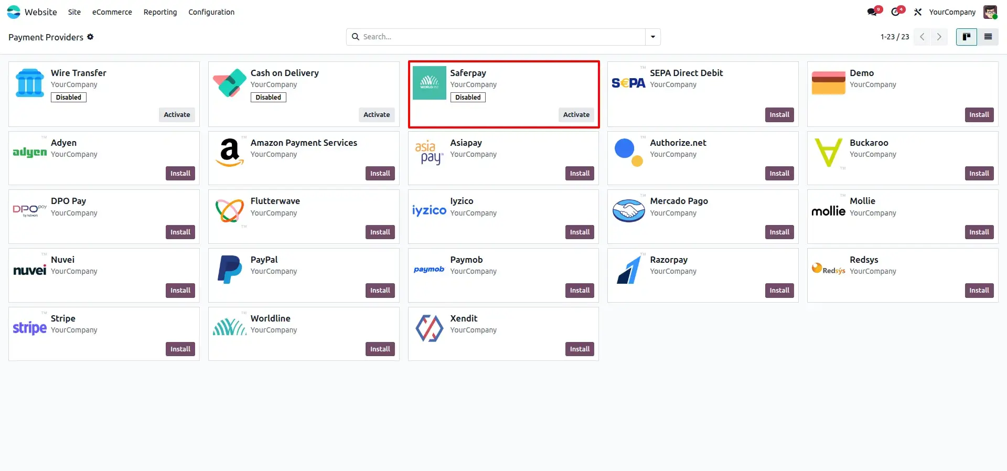
Task: Install the Demo provider
Action: pos(979,115)
